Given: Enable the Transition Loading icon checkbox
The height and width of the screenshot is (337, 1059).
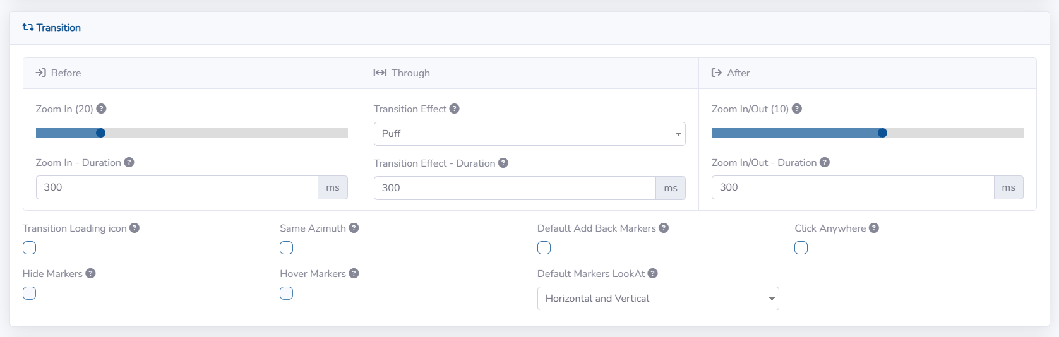Looking at the screenshot, I should (30, 248).
